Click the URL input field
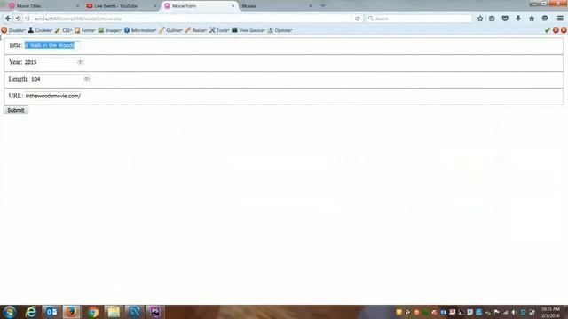 point(52,96)
